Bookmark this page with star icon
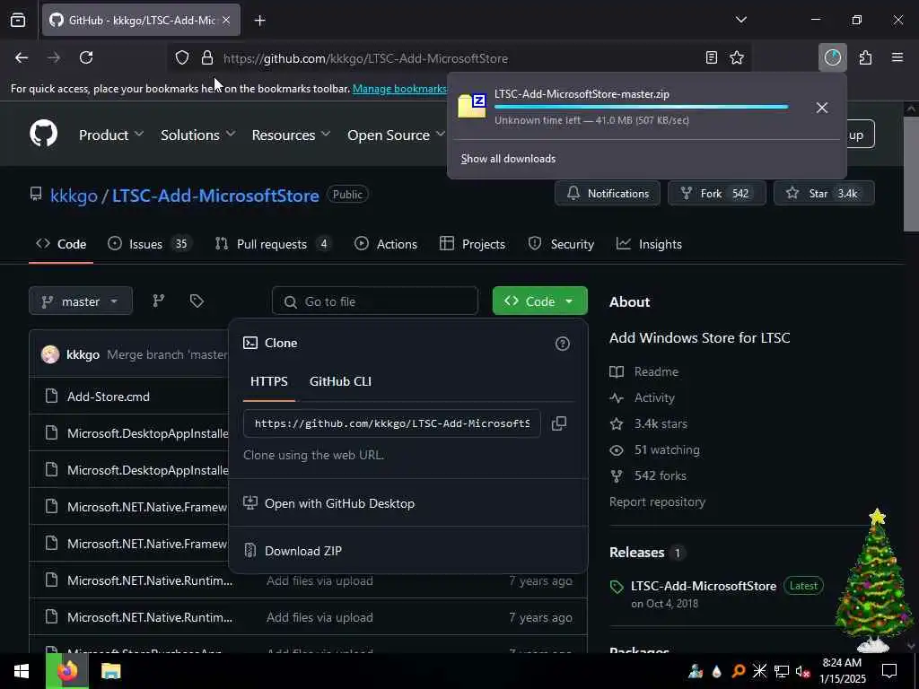Screen dimensions: 919x689 (737, 57)
